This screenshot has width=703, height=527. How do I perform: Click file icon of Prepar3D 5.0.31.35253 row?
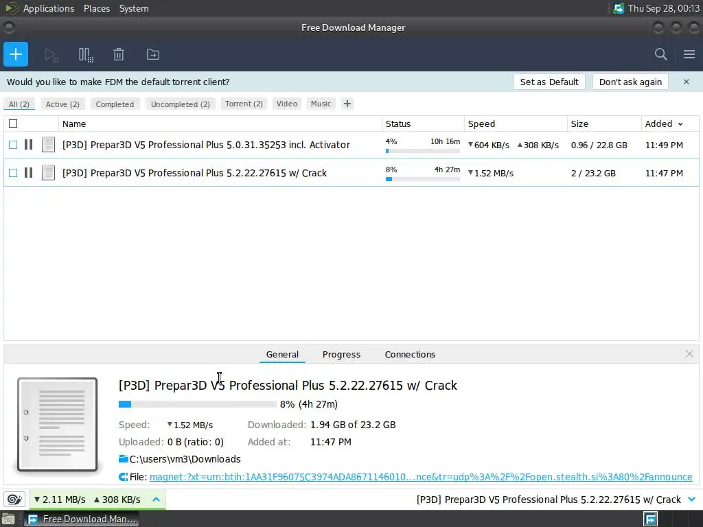click(x=49, y=144)
